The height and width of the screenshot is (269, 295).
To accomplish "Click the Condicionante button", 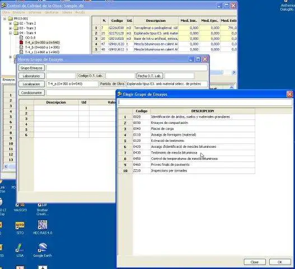I will (x=31, y=92).
